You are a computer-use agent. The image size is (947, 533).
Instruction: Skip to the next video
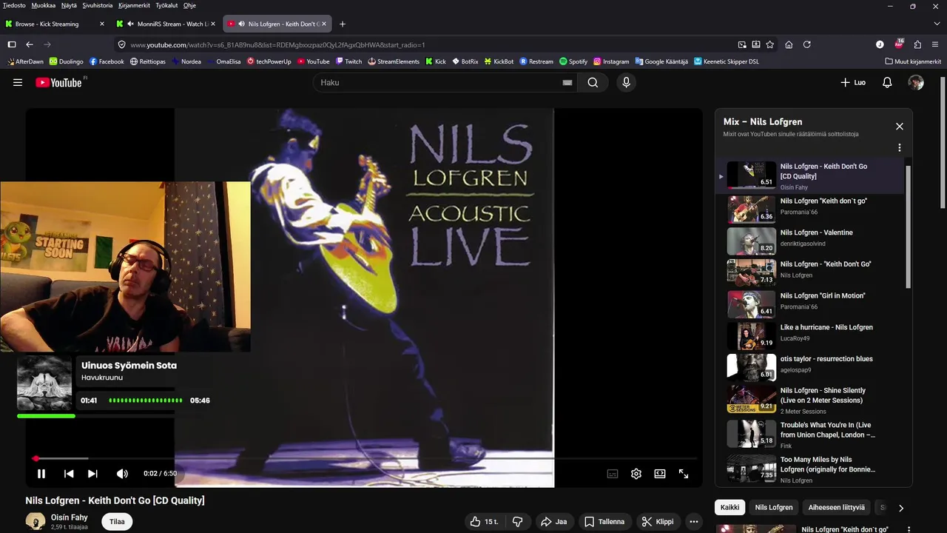pos(92,474)
